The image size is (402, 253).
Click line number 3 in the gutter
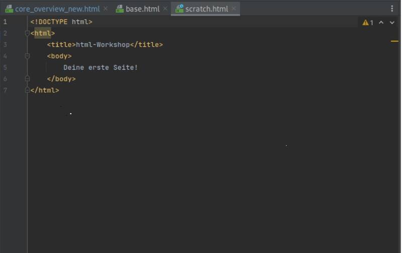[5, 45]
